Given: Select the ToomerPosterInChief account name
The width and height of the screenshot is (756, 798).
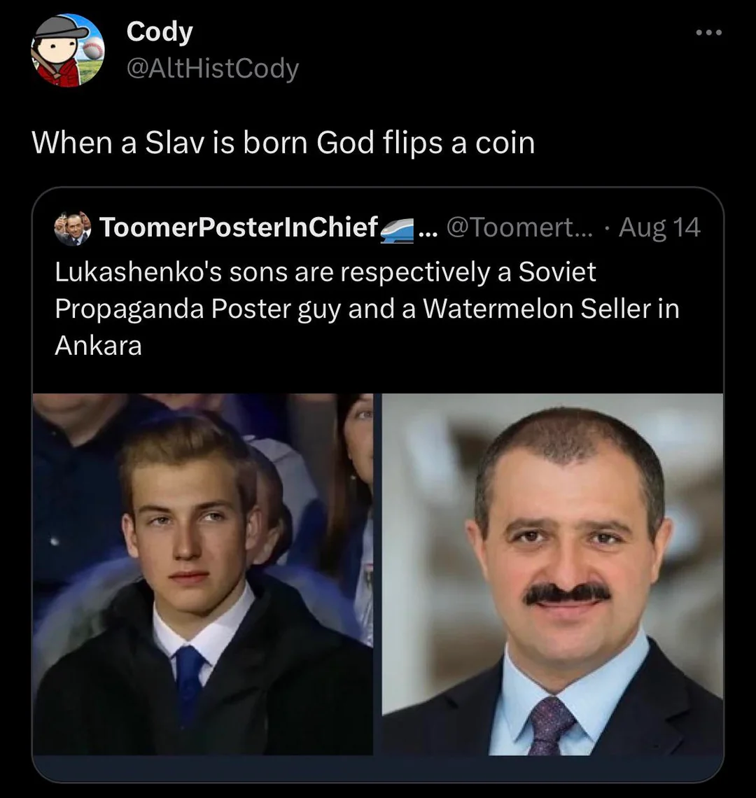Looking at the screenshot, I should tap(238, 227).
